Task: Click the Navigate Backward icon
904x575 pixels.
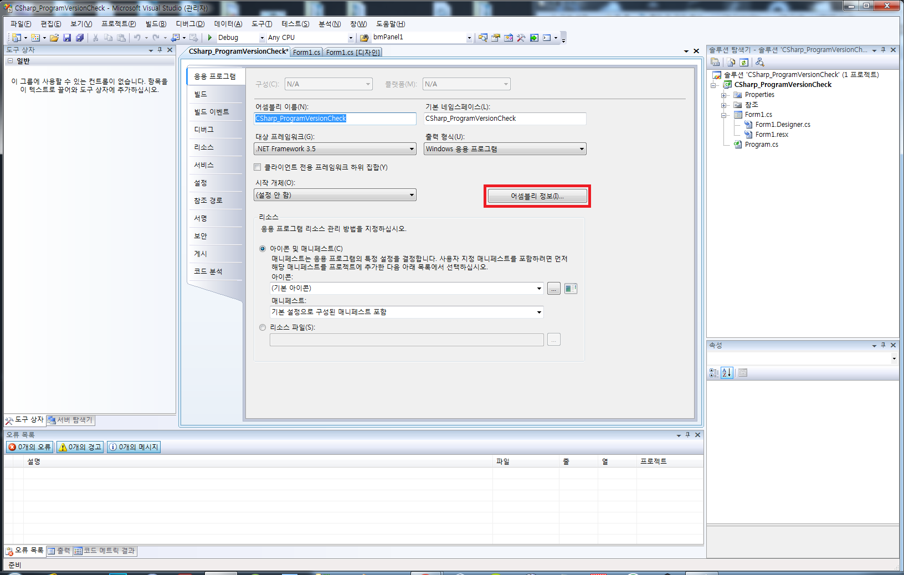Action: pos(175,38)
